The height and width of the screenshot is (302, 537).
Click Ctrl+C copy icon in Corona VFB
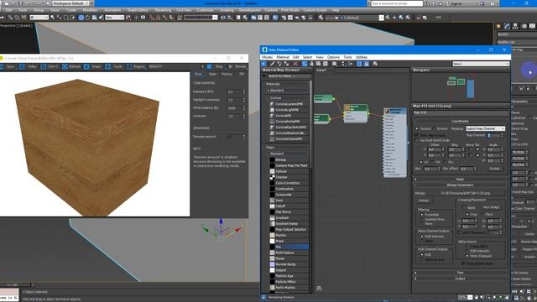pos(50,66)
